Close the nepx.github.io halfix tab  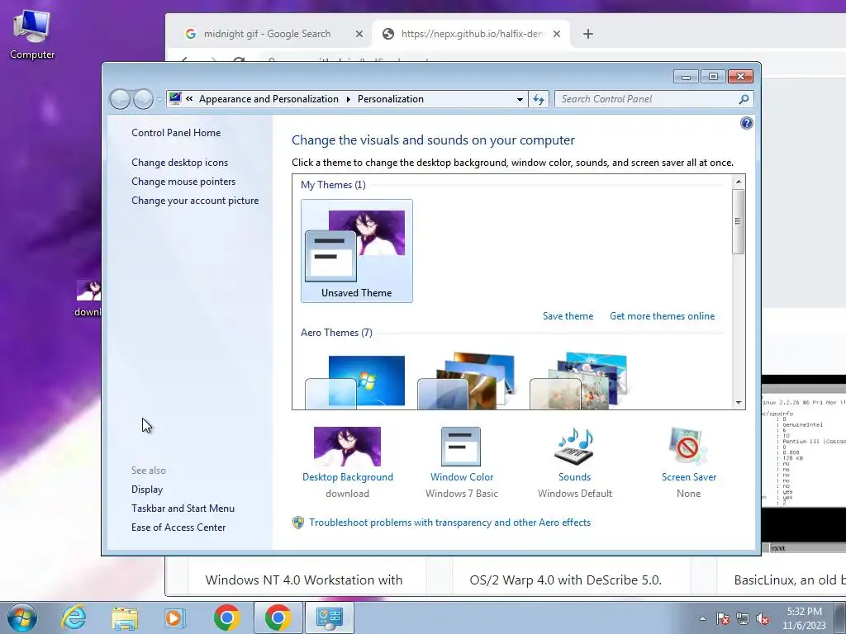point(557,34)
